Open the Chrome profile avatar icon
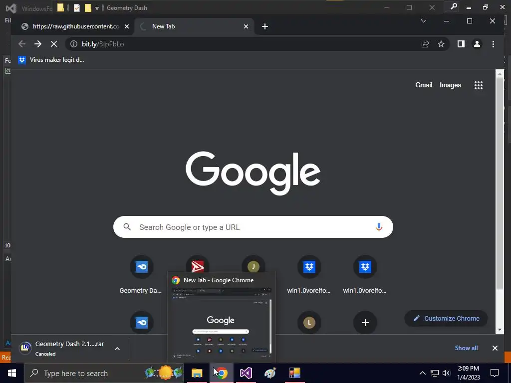This screenshot has height=383, width=511. [x=477, y=44]
